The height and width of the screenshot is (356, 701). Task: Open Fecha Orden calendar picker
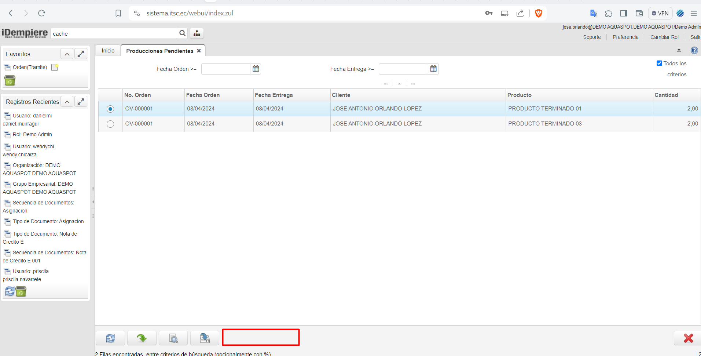[x=256, y=69]
